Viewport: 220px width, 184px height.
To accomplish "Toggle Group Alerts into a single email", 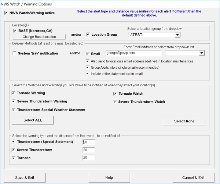I will [x=88, y=68].
